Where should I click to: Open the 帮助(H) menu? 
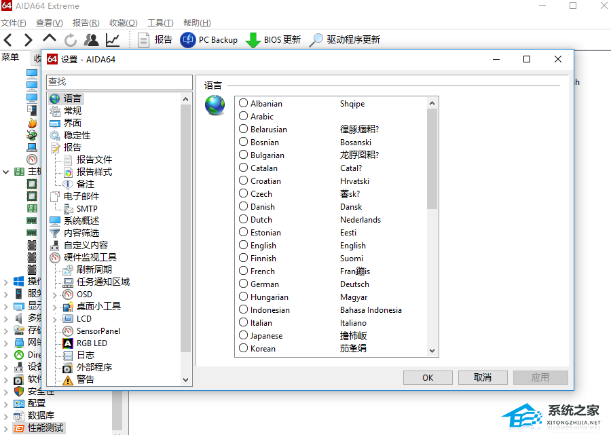(x=197, y=23)
